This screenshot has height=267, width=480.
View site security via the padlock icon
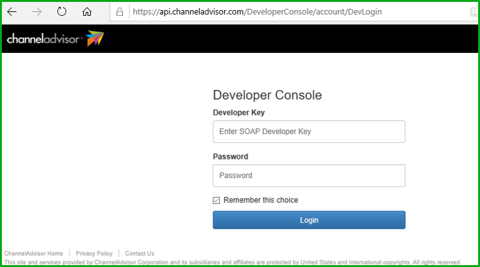120,11
